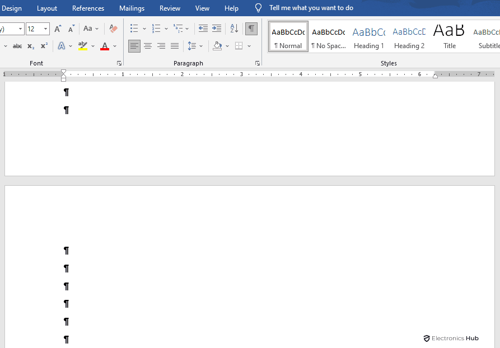Image resolution: width=500 pixels, height=348 pixels.
Task: Click the Sort icon
Action: point(234,29)
